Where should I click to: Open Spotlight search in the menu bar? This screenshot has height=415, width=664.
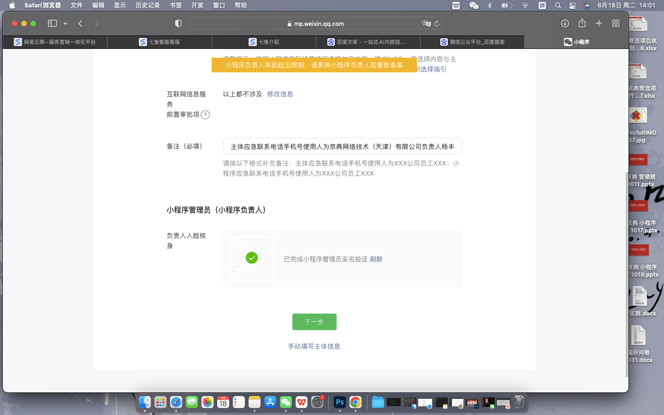(558, 6)
